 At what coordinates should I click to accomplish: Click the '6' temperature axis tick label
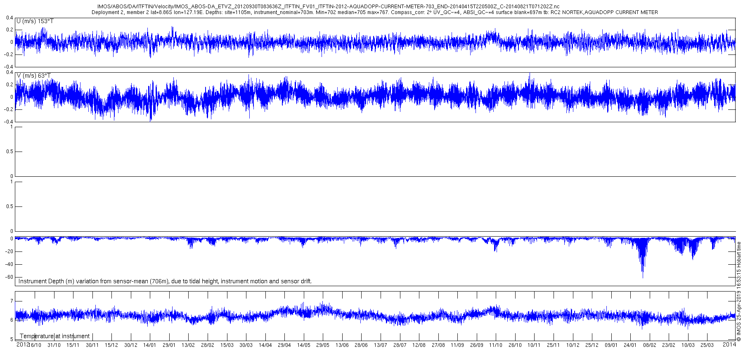[12, 320]
